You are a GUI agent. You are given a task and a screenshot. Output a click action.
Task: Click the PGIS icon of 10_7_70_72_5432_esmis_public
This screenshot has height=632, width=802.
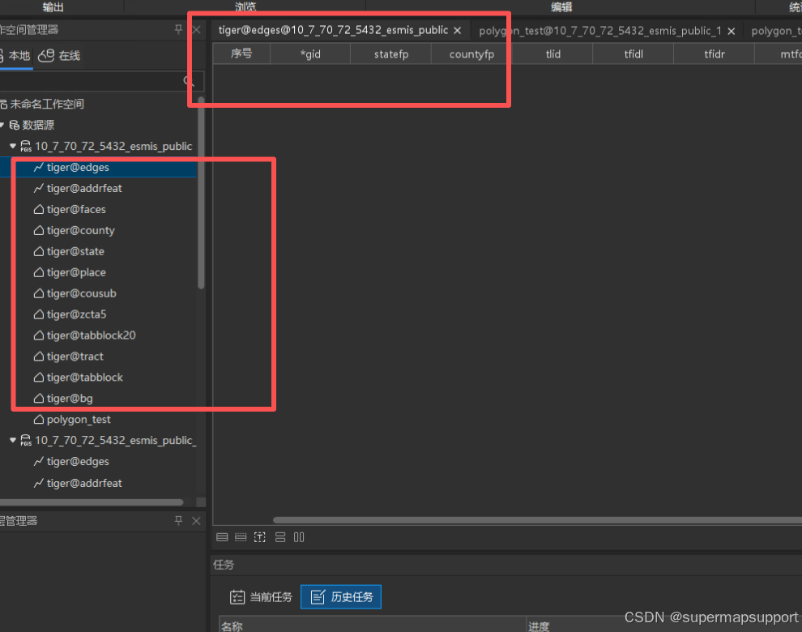(x=26, y=147)
